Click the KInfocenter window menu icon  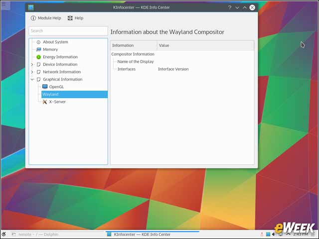[31, 7]
